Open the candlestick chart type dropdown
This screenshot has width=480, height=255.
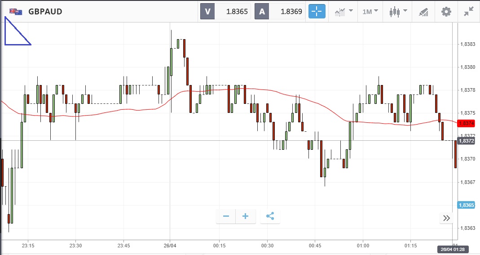point(398,12)
